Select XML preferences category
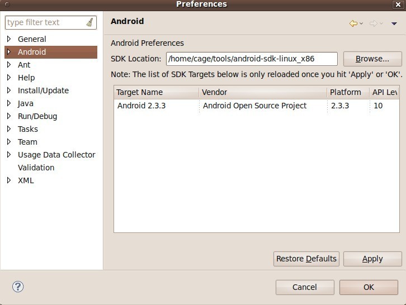Screen dimensions: 406x305 click(26, 180)
